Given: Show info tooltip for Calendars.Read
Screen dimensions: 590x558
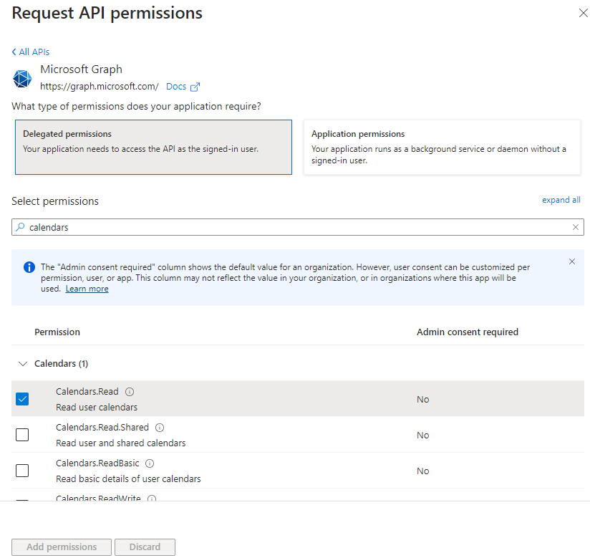Looking at the screenshot, I should click(x=130, y=392).
